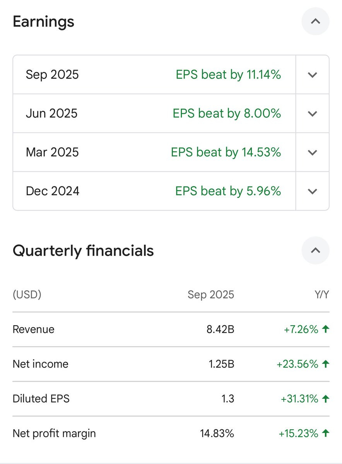Expand the Mar 2025 earnings row arrow
Viewport: 342px width, 464px height.
click(x=313, y=152)
